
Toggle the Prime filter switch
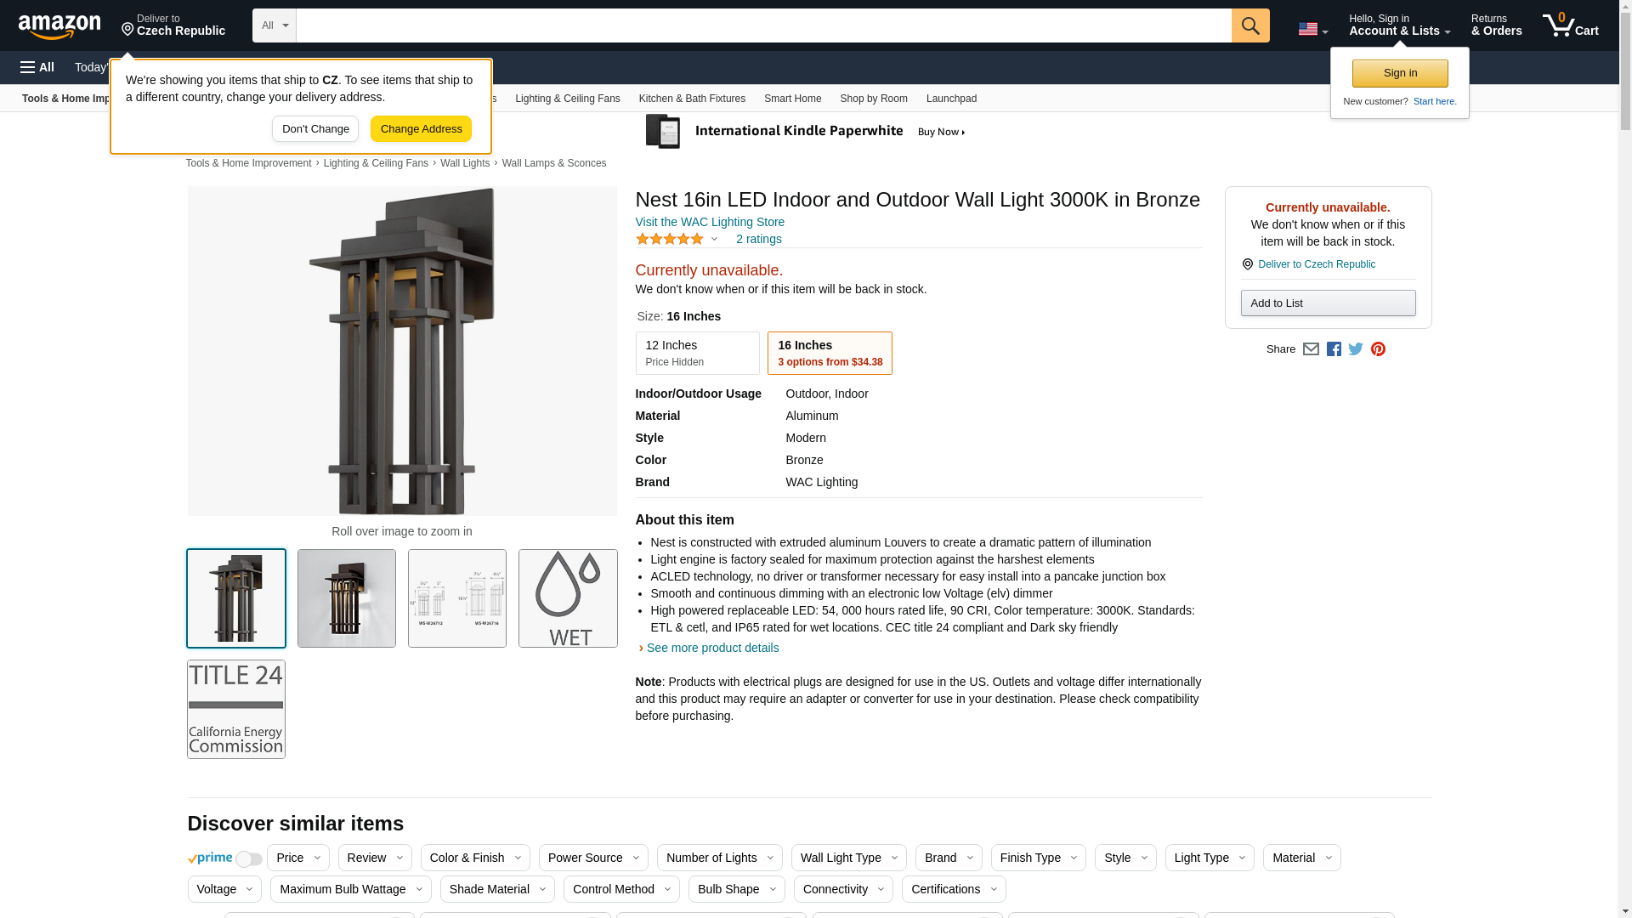[248, 859]
